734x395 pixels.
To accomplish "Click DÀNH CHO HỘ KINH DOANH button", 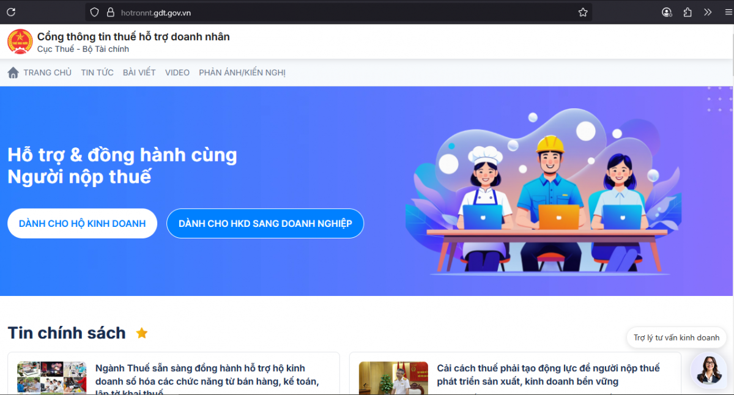I will click(82, 223).
